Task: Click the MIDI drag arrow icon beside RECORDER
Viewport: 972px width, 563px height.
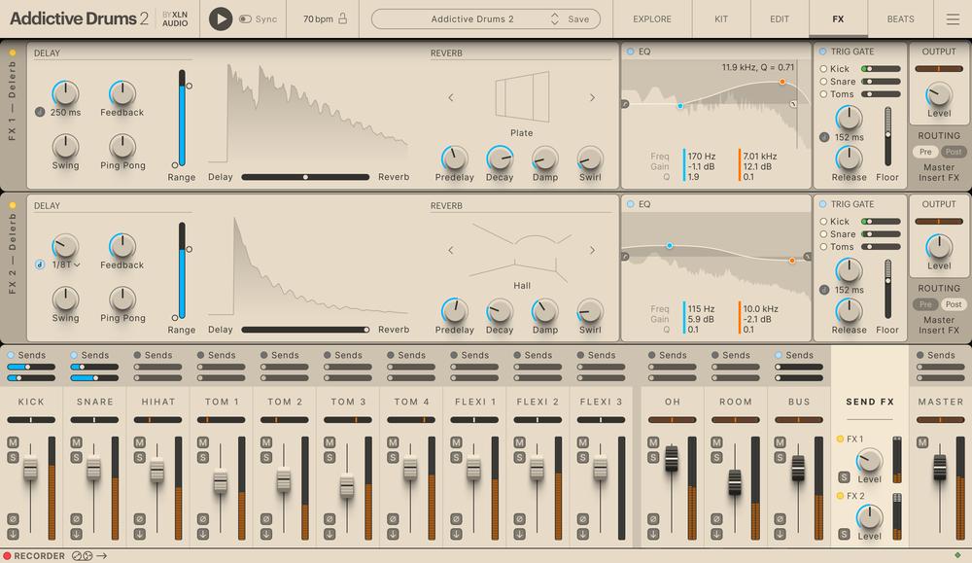Action: pos(101,553)
